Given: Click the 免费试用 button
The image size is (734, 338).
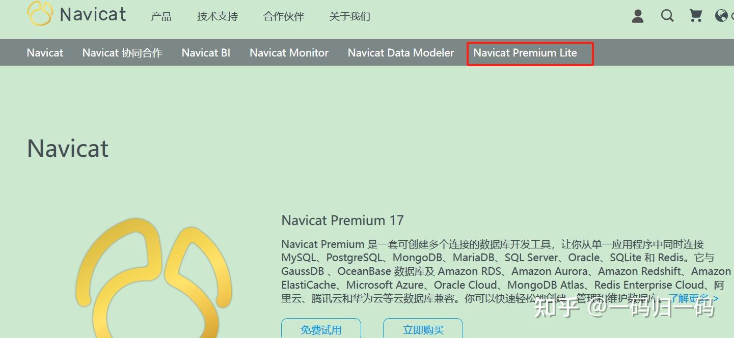Looking at the screenshot, I should point(321,330).
